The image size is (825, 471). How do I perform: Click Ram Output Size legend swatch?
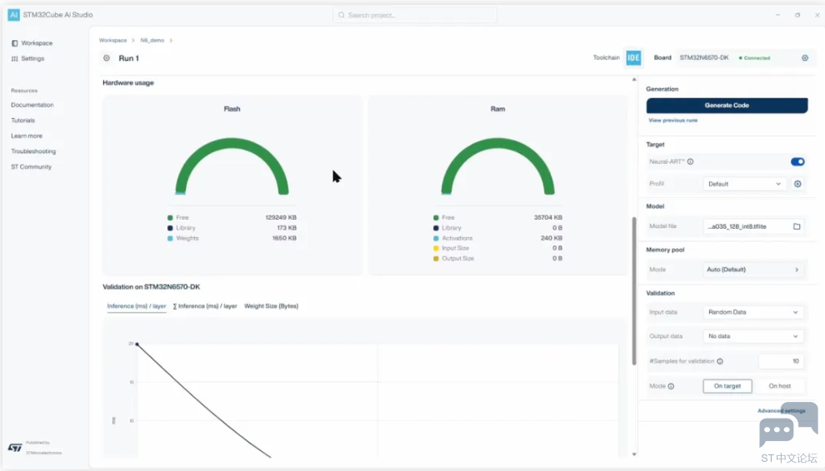[436, 259]
